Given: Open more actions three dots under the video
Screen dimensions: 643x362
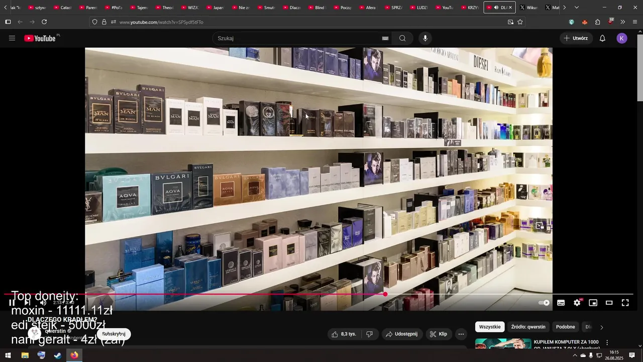Looking at the screenshot, I should click(461, 334).
